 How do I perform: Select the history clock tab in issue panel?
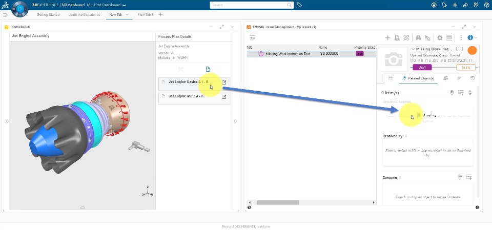pyautogui.click(x=473, y=78)
